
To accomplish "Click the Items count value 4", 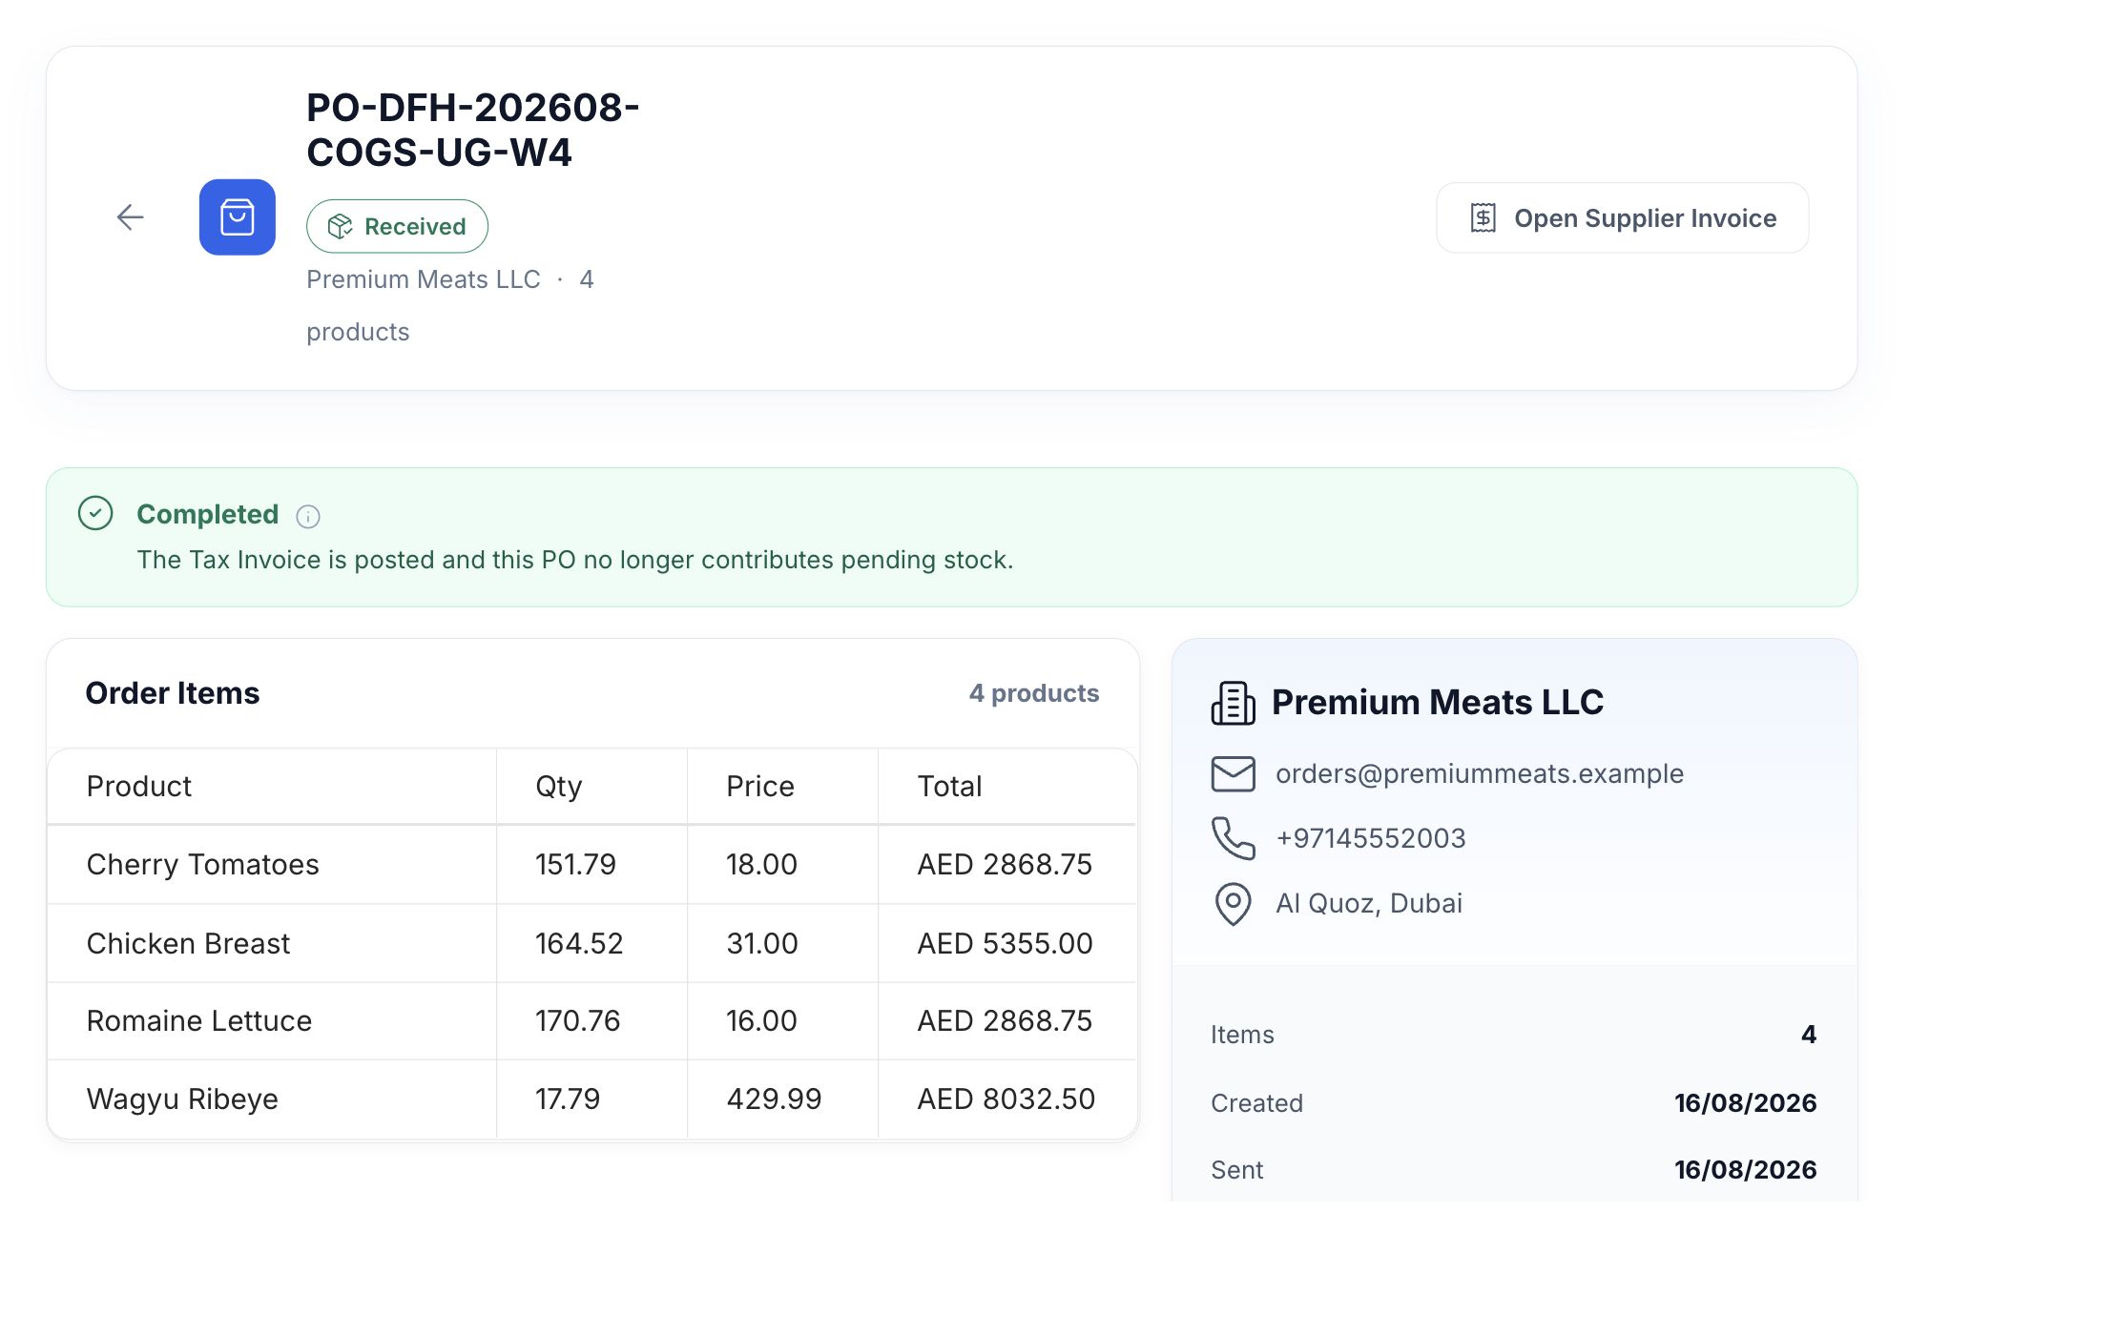I will click(x=1809, y=1035).
